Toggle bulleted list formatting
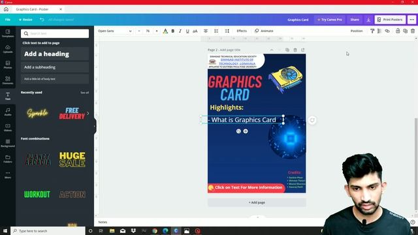This screenshot has height=235, width=418. [x=216, y=31]
